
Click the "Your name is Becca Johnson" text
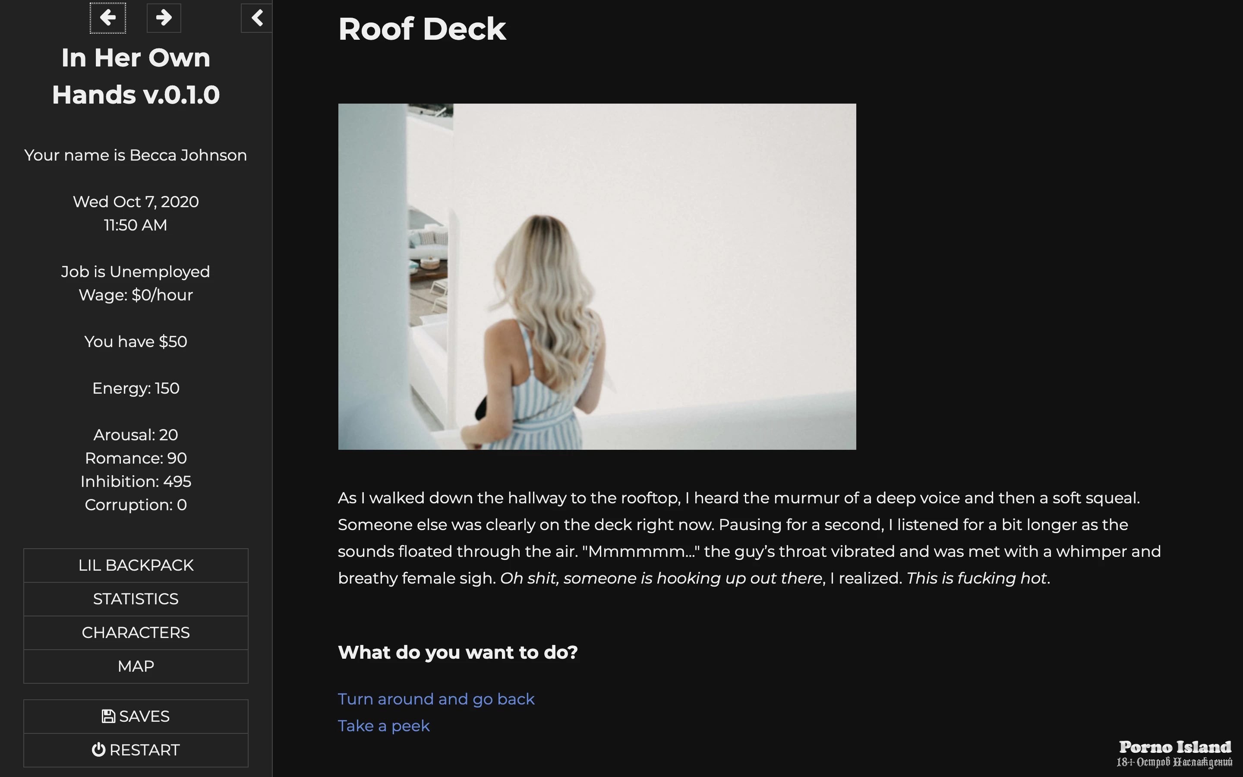coord(136,155)
